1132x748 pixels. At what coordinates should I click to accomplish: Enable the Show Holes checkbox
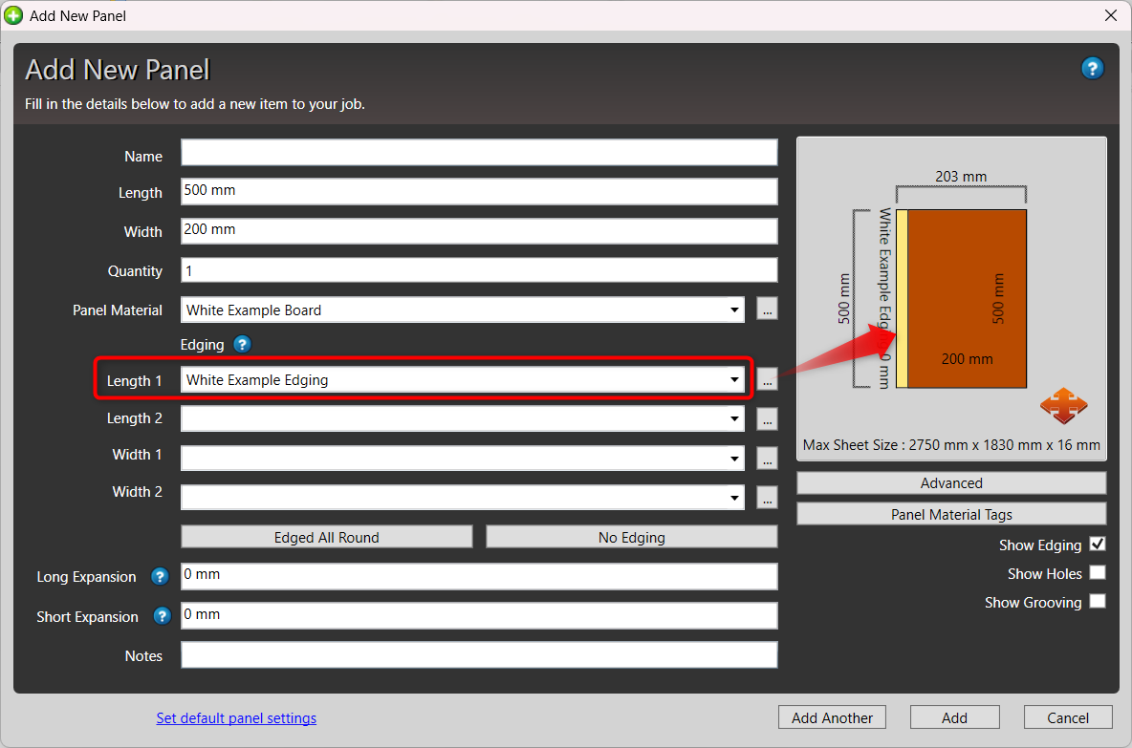click(x=1098, y=573)
